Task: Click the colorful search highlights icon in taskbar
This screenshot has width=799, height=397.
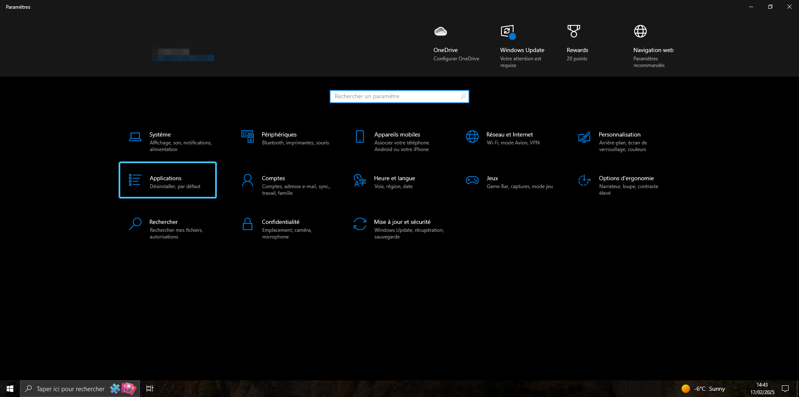Action: [123, 389]
